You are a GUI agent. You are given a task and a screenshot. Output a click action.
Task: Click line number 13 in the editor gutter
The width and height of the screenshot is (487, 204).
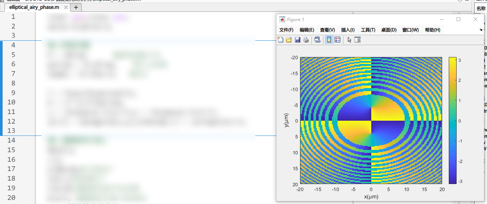[x=11, y=130]
